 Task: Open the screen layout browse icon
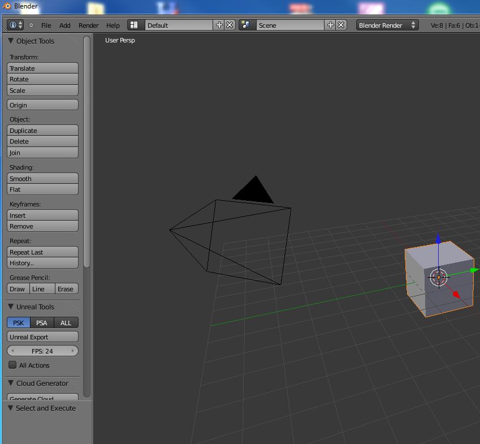pyautogui.click(x=135, y=25)
